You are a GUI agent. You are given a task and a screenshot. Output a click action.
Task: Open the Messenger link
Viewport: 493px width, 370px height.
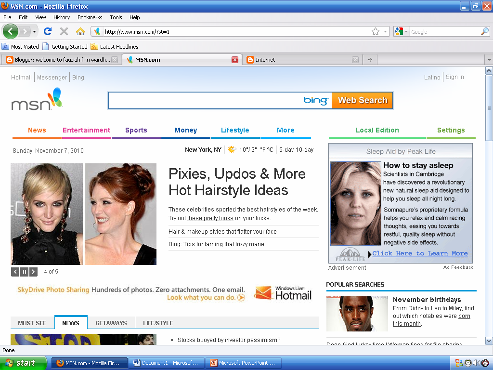[x=52, y=78]
